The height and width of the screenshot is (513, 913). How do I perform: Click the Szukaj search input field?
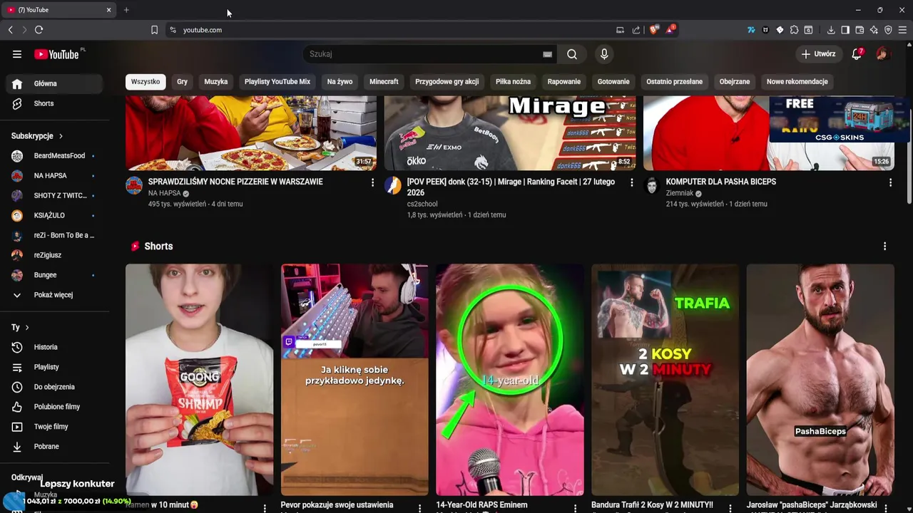(424, 54)
